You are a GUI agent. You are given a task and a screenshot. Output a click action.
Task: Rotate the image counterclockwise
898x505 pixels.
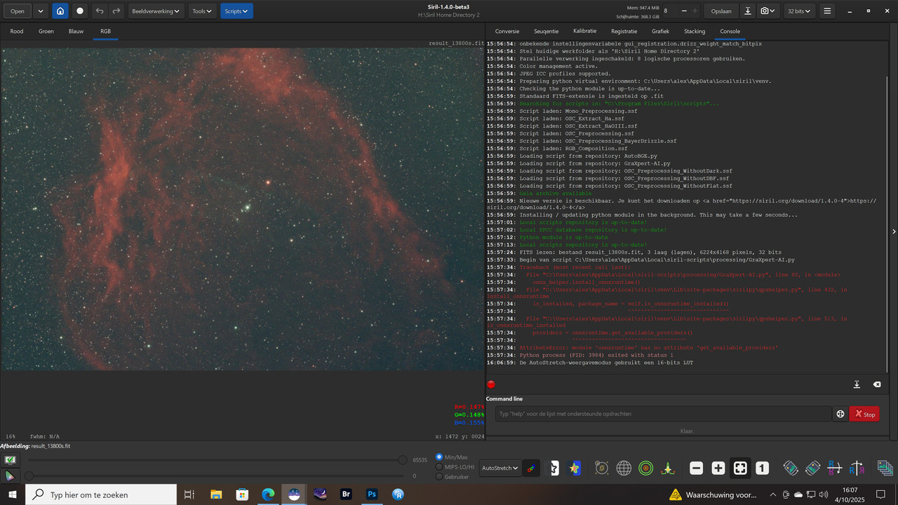click(790, 468)
